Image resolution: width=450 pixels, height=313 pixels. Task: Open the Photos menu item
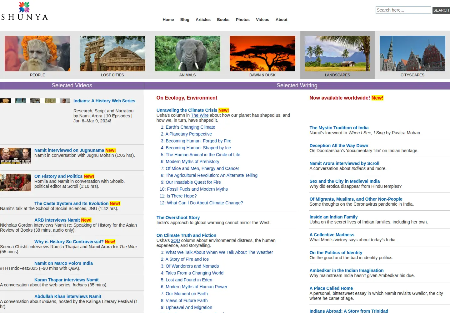[x=242, y=20]
